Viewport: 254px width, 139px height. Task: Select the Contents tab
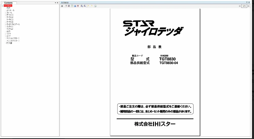8,3
